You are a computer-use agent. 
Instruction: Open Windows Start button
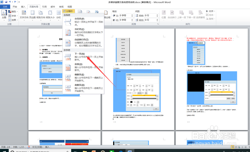[x=4, y=151]
